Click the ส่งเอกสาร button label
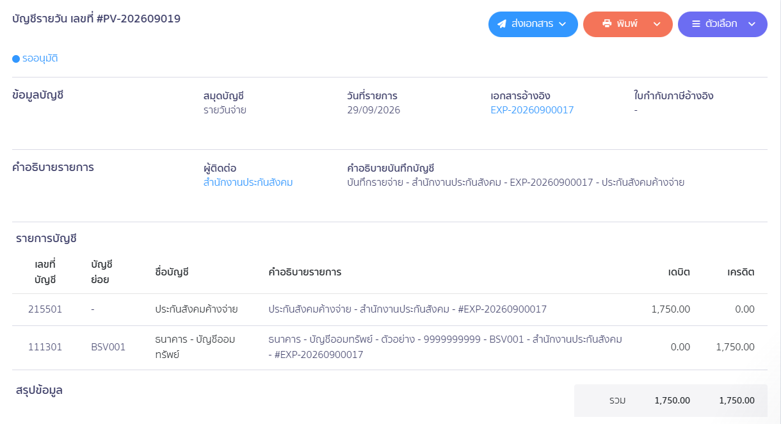 tap(533, 24)
